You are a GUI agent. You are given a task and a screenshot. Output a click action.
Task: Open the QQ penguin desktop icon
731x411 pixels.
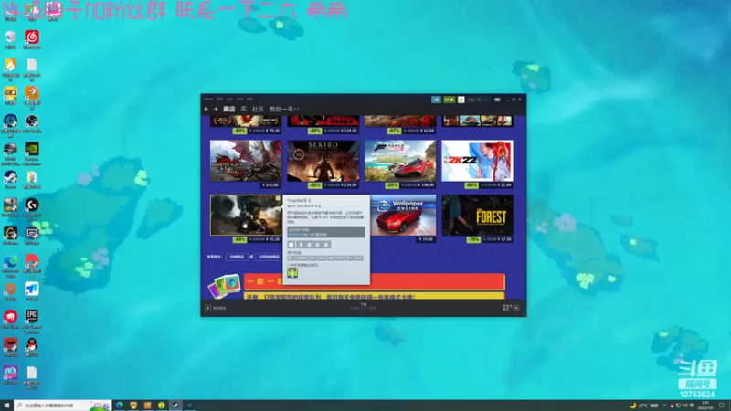(x=32, y=347)
